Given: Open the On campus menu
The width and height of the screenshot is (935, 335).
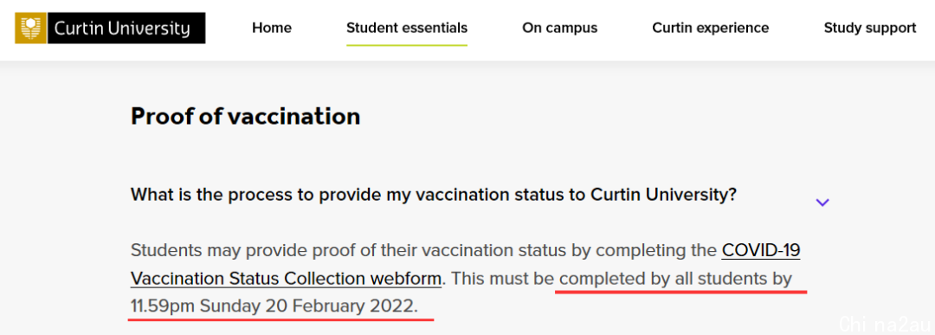Looking at the screenshot, I should [x=559, y=28].
